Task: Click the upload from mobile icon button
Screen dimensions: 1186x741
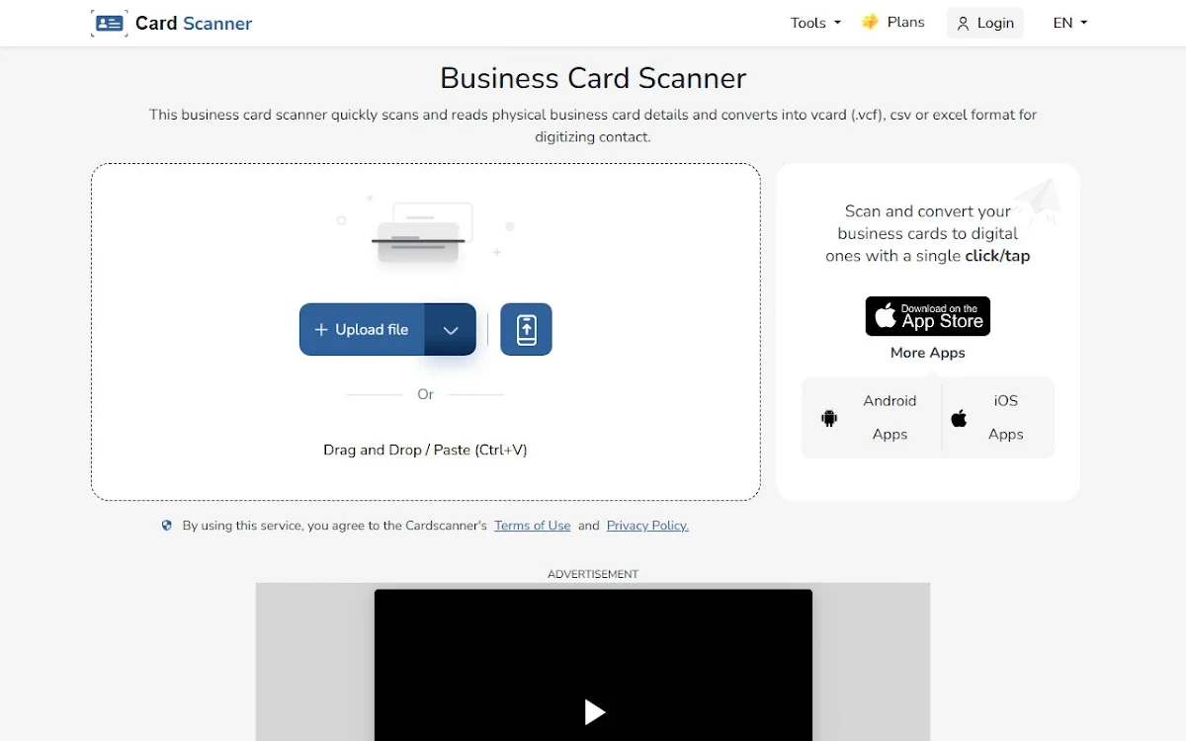Action: click(526, 329)
